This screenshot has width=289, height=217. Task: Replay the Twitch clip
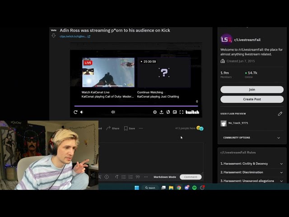(75, 112)
